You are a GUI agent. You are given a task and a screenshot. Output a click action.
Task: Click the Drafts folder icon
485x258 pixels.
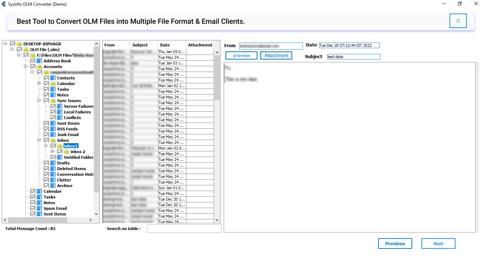[x=53, y=163]
